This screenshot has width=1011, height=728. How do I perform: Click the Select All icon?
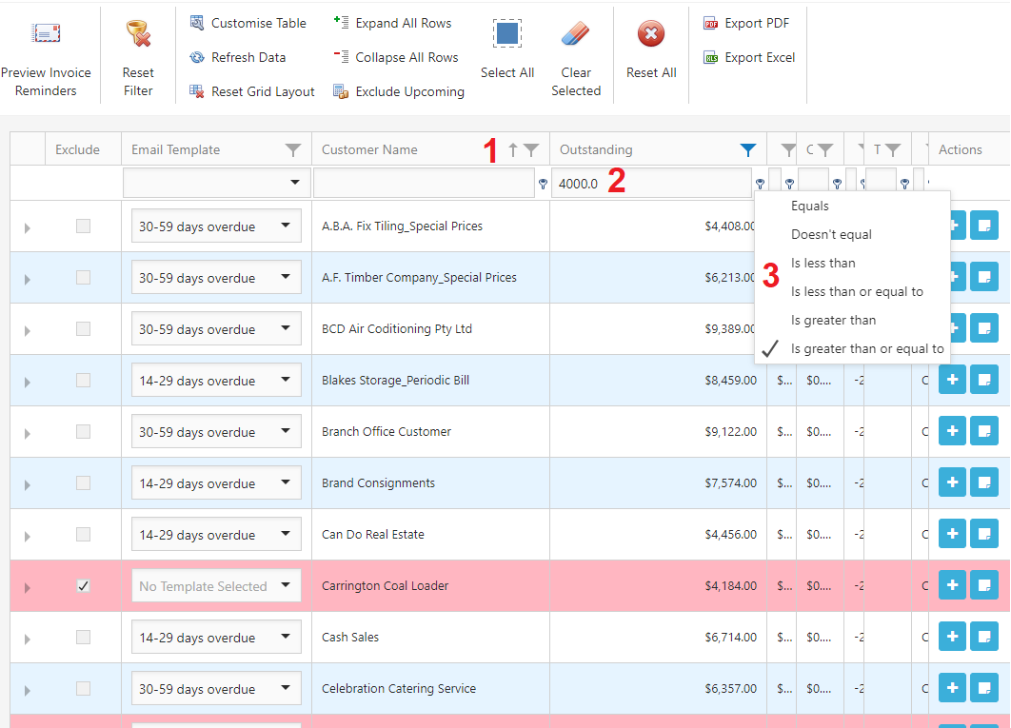[507, 33]
